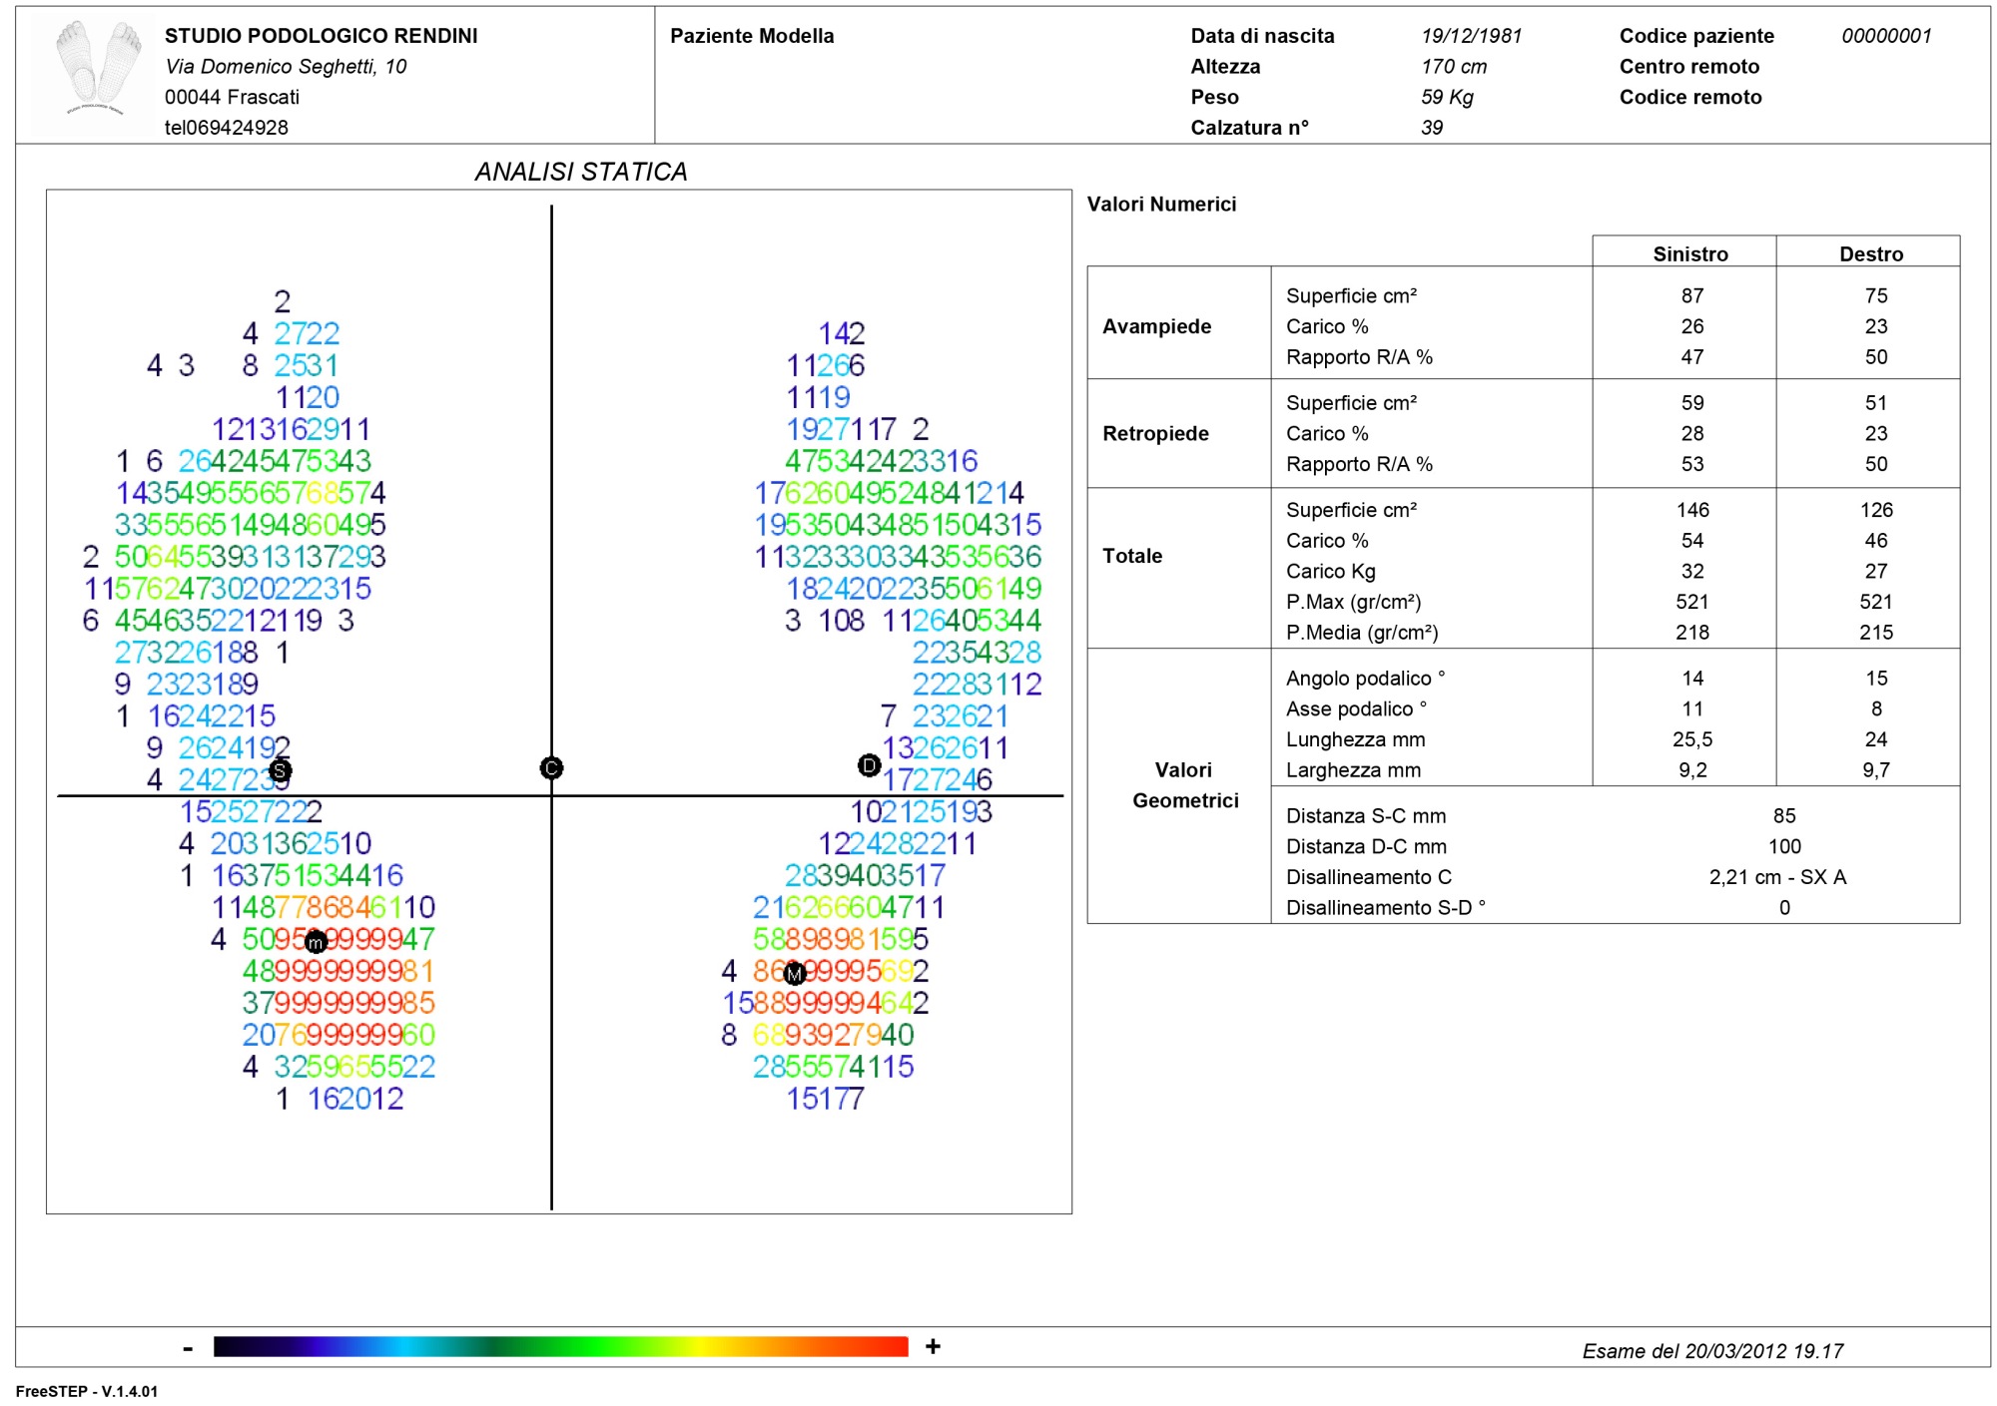The width and height of the screenshot is (1997, 1406).
Task: Click exam timestamp Esame del 20/03/2012 19.17
Action: [x=1712, y=1351]
